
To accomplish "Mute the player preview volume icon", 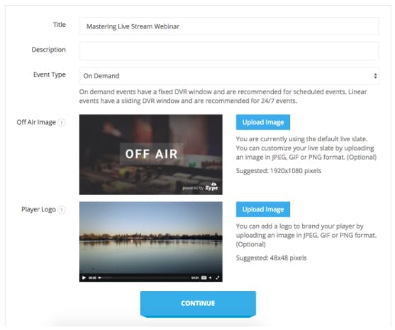I will 211,277.
